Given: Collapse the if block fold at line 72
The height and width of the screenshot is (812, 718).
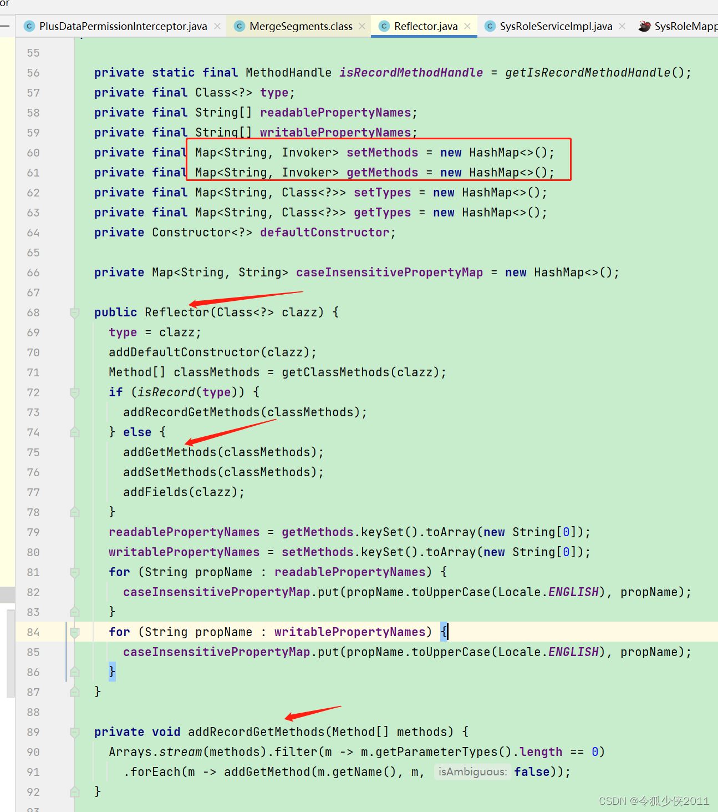Looking at the screenshot, I should (x=75, y=392).
